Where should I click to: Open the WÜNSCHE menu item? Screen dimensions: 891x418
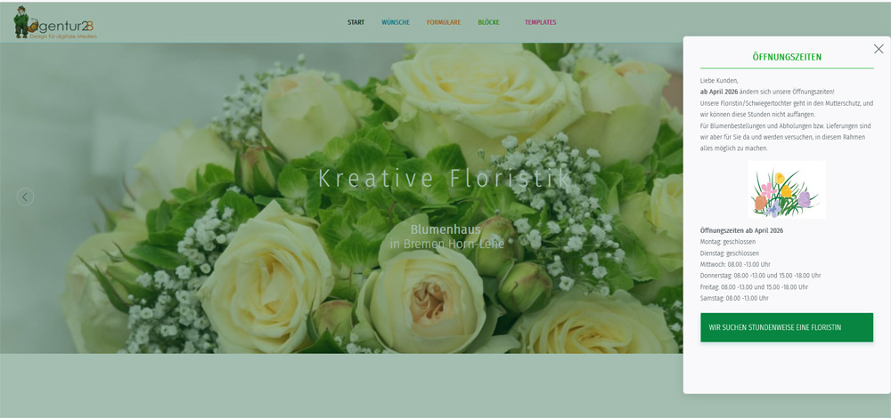click(396, 22)
